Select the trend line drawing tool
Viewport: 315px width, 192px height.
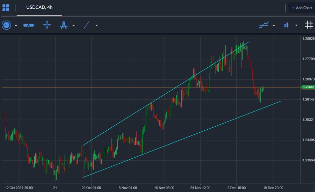click(x=86, y=25)
